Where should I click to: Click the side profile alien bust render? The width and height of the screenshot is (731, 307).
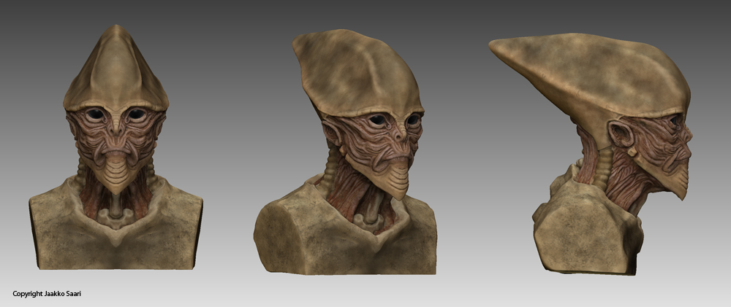click(591, 154)
